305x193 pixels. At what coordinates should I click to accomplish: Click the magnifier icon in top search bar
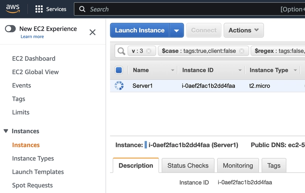[82, 9]
